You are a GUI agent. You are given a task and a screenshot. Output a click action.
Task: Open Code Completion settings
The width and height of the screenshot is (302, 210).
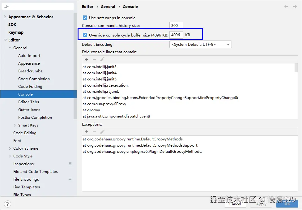pyautogui.click(x=34, y=79)
